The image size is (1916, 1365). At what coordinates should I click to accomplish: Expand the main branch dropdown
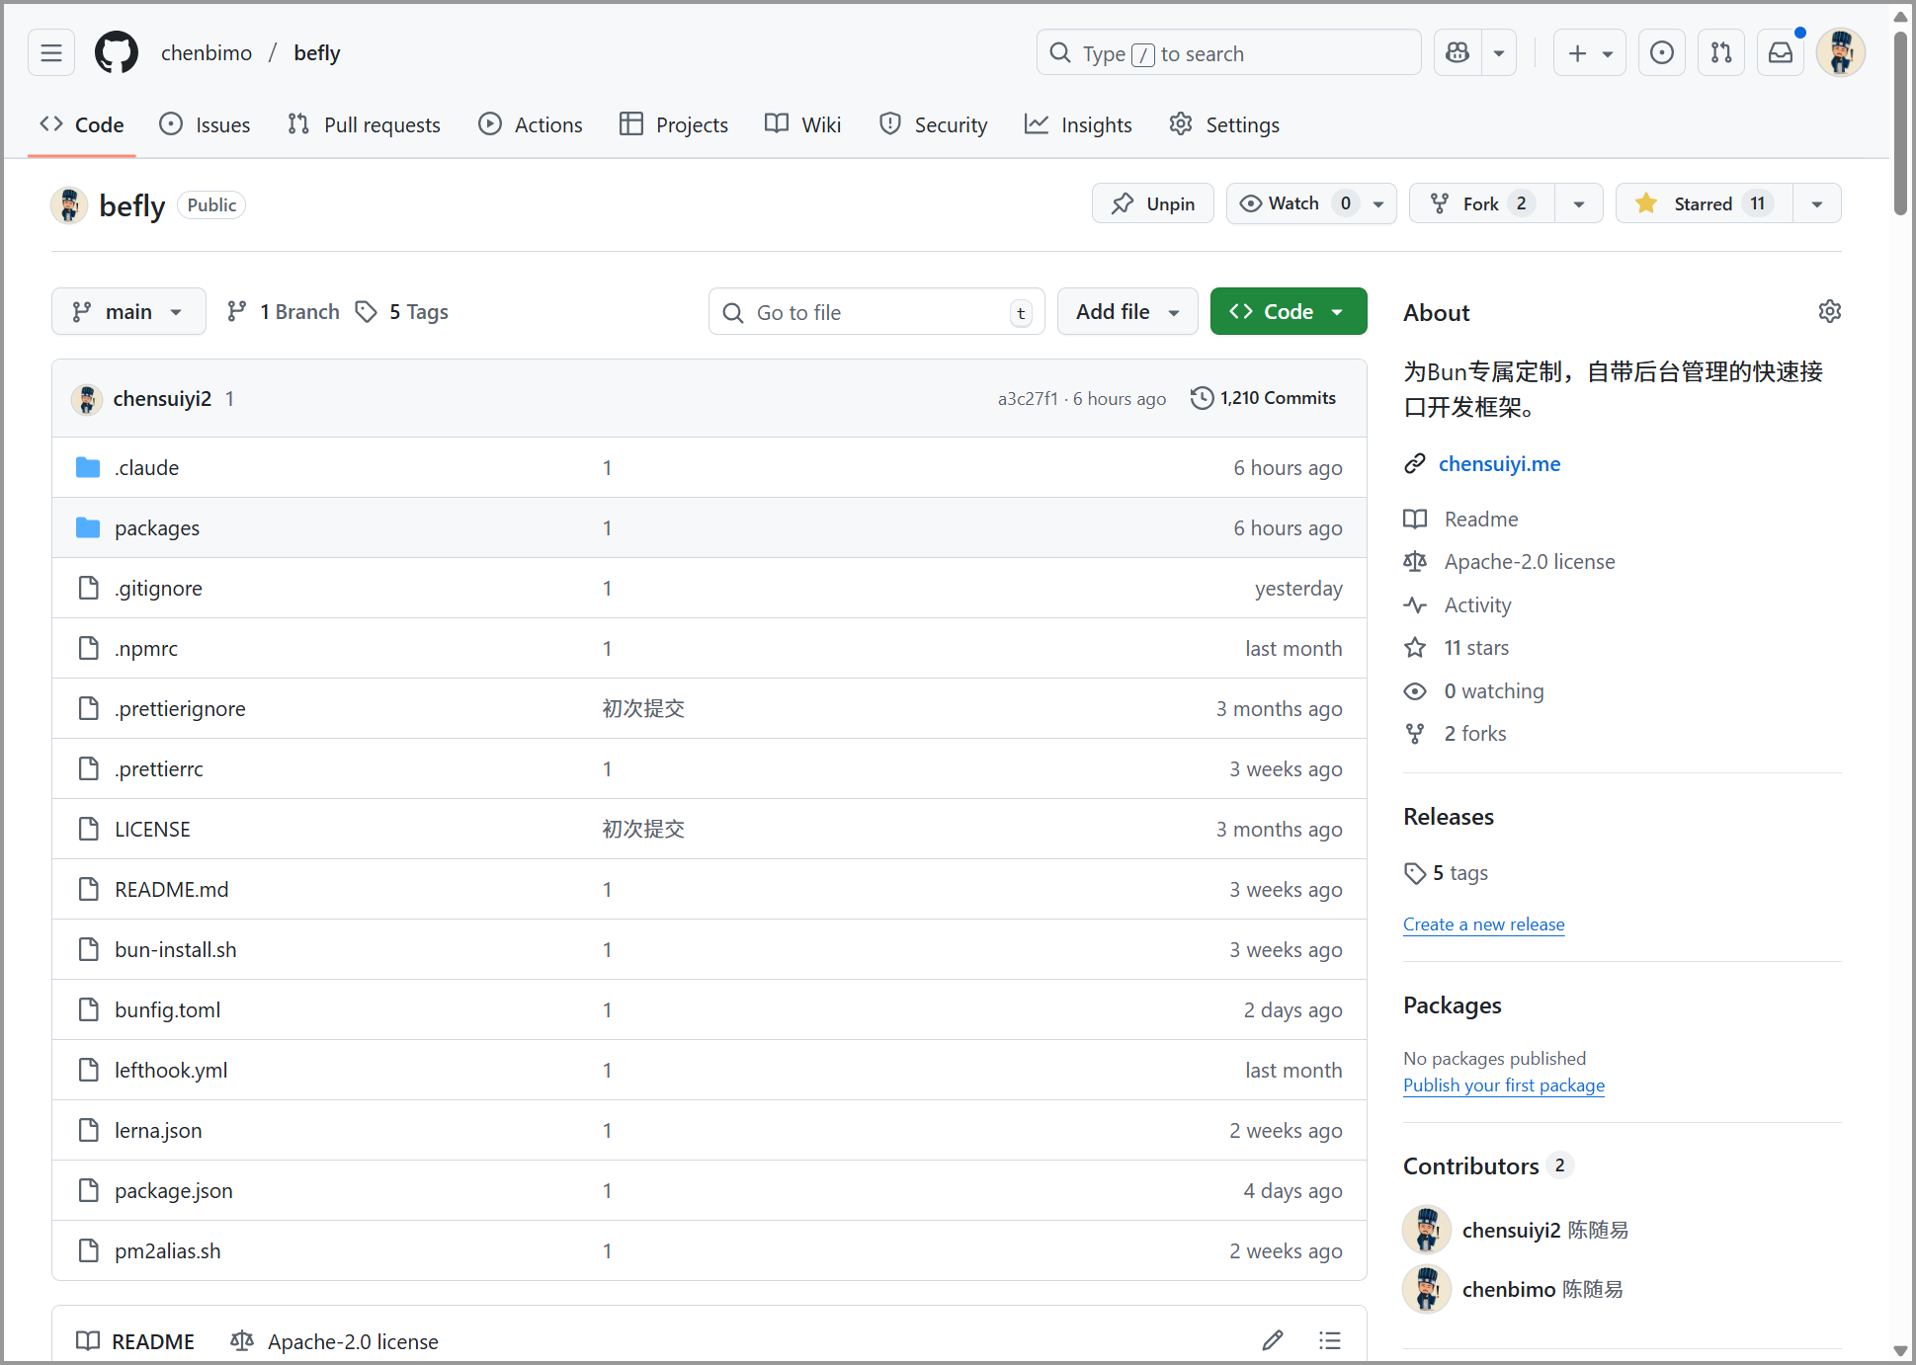point(128,312)
